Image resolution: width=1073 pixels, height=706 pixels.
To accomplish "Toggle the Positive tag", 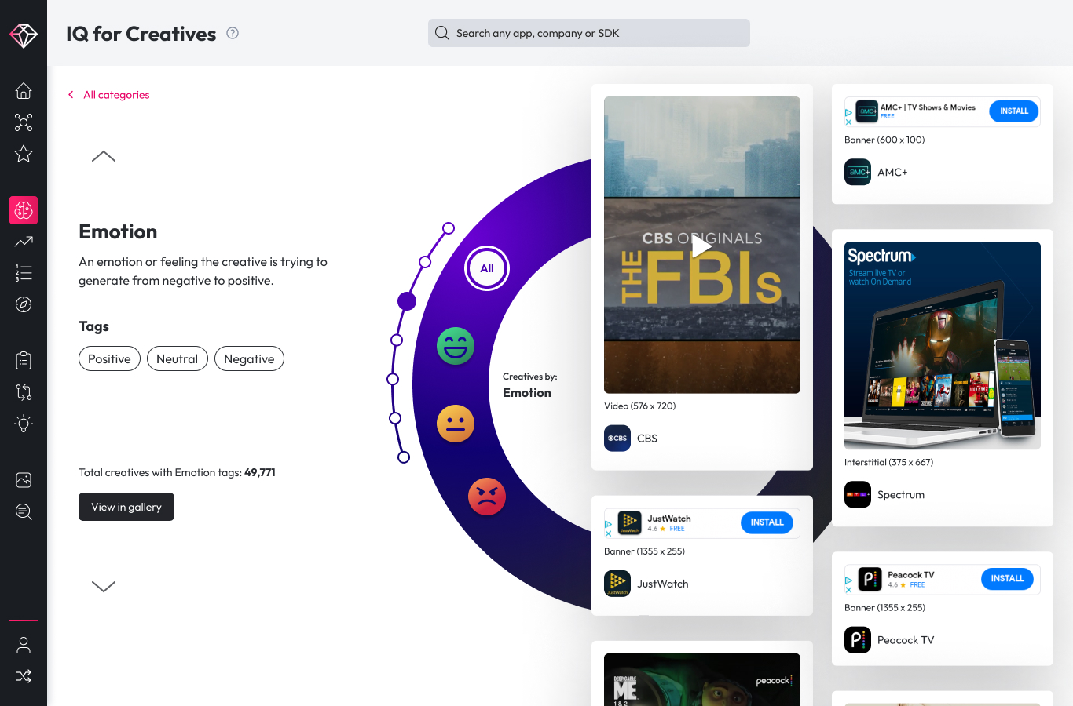I will (x=109, y=358).
